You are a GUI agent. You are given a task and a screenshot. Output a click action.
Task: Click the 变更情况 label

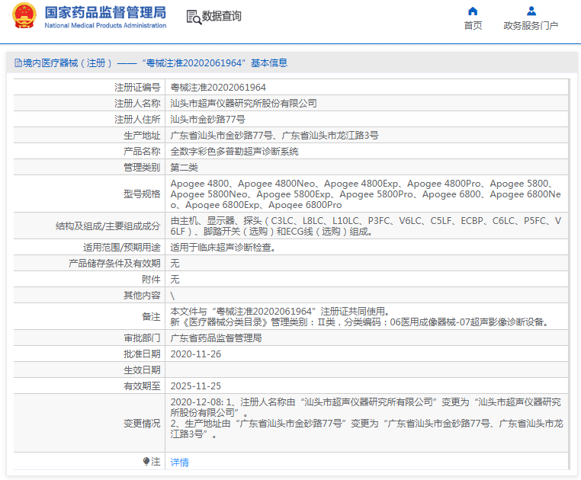point(142,424)
